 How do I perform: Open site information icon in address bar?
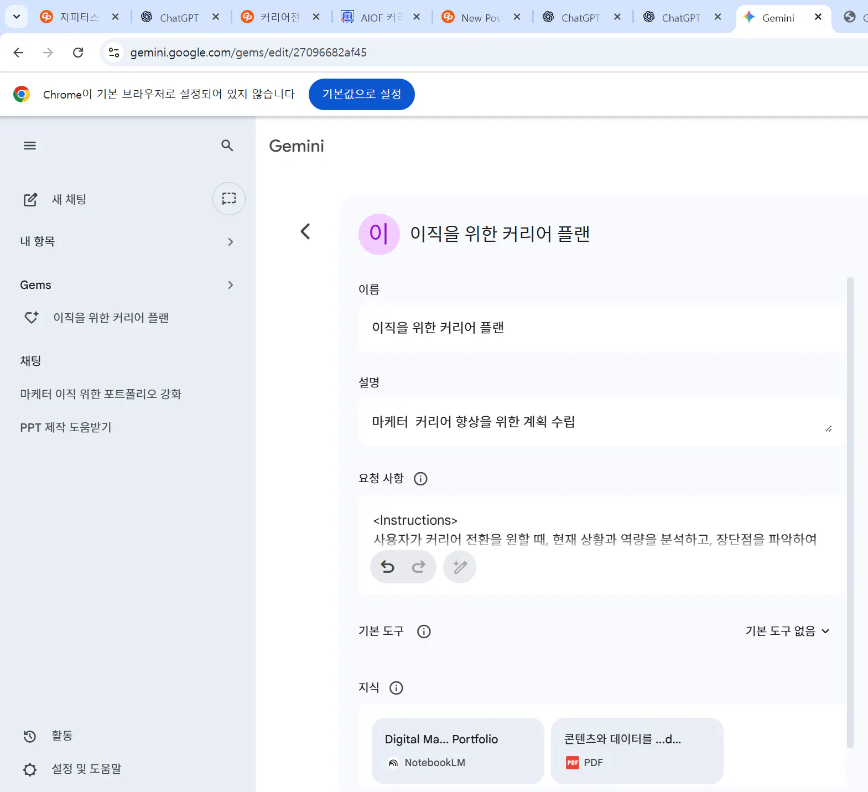114,53
